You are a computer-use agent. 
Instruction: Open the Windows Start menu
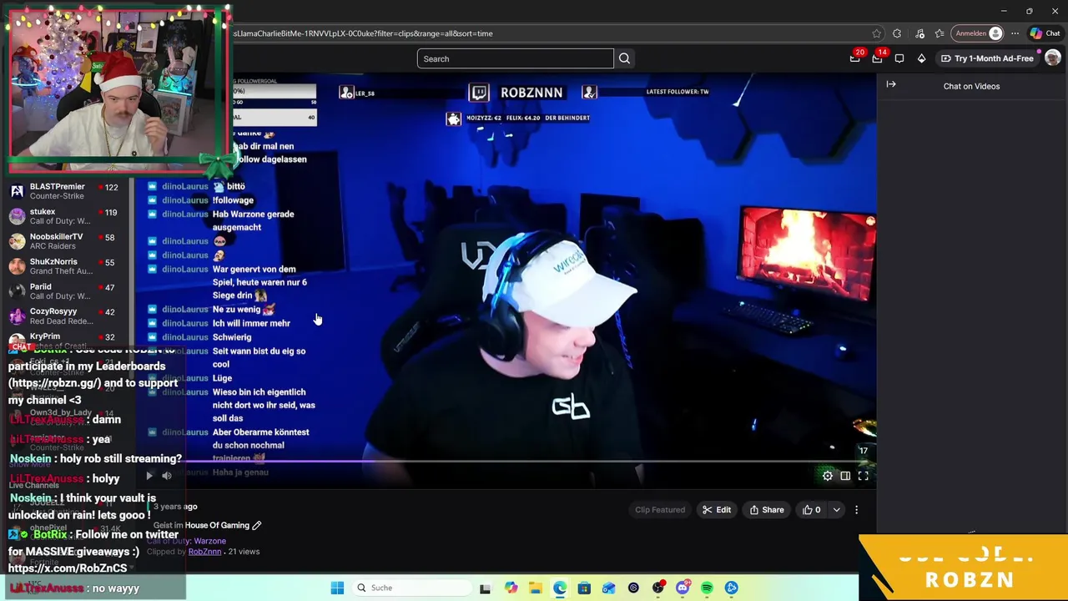click(x=337, y=588)
